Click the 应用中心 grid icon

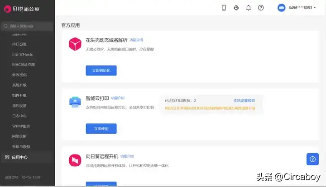point(7,157)
